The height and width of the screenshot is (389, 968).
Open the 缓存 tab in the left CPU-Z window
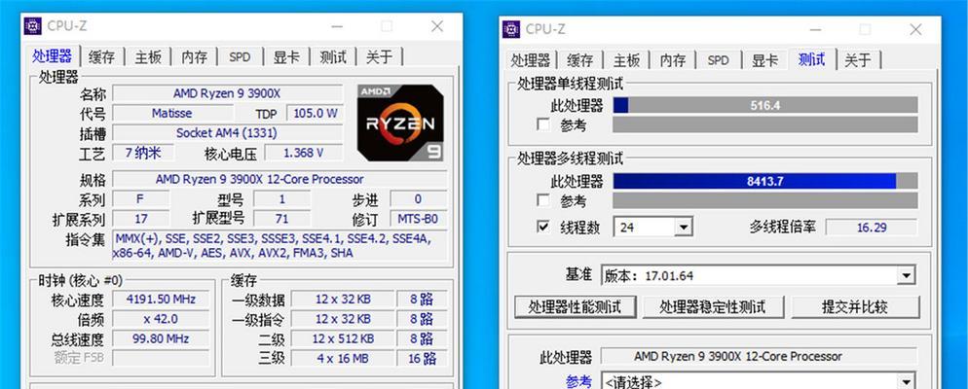point(101,57)
